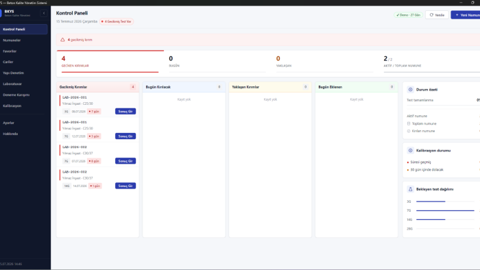Click the 7G progress bar in test distribution
Image resolution: width=480 pixels, height=270 pixels.
point(445,210)
